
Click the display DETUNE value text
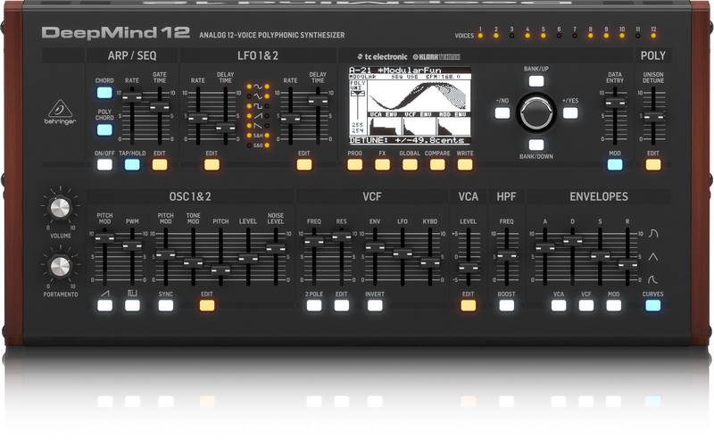(x=407, y=140)
